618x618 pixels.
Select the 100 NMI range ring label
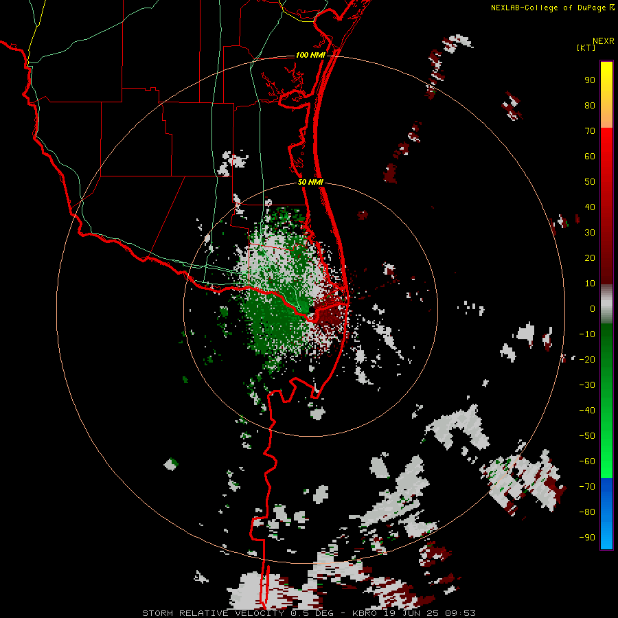310,55
